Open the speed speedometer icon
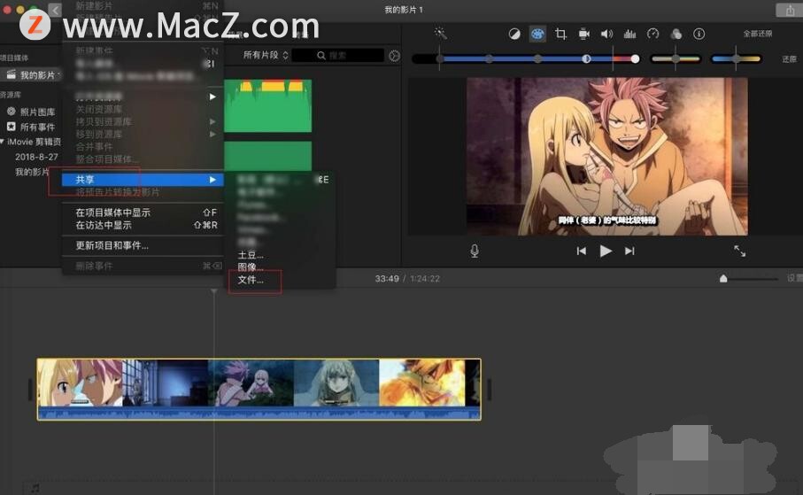Viewport: 803px width, 495px height. point(653,34)
